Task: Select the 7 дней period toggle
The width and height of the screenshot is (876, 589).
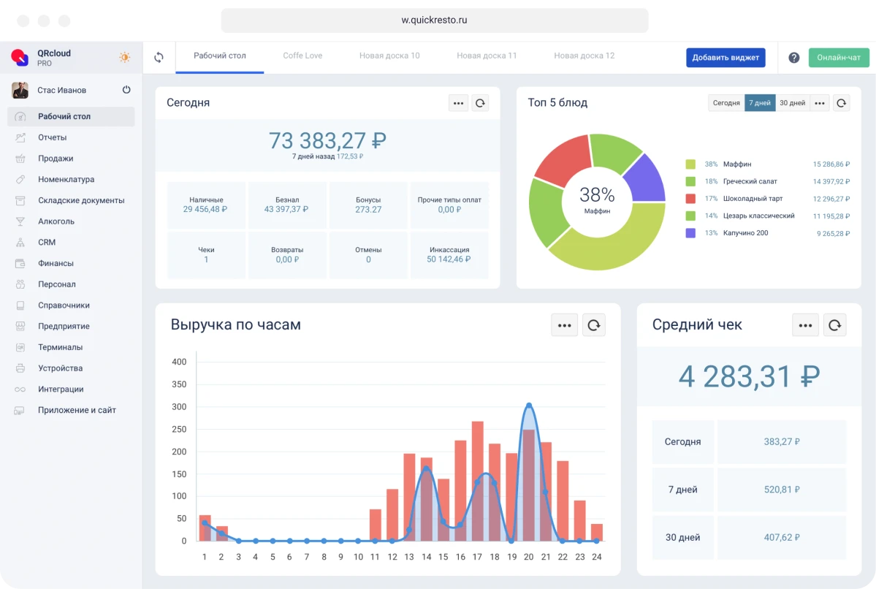Action: coord(760,103)
